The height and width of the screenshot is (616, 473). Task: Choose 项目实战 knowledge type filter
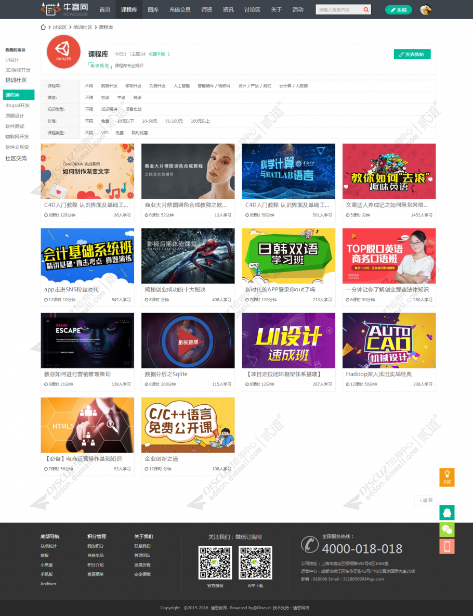[x=134, y=109]
